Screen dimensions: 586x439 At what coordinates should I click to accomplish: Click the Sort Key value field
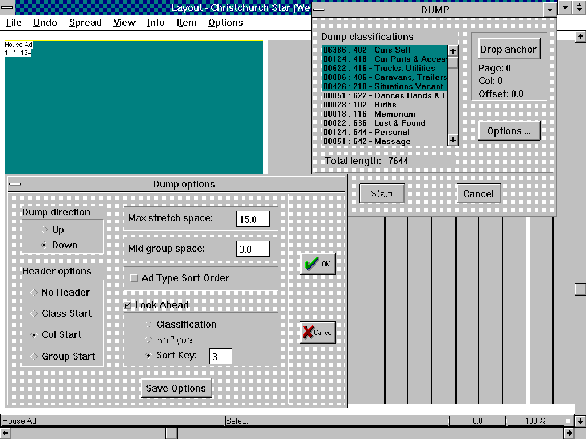tap(220, 356)
